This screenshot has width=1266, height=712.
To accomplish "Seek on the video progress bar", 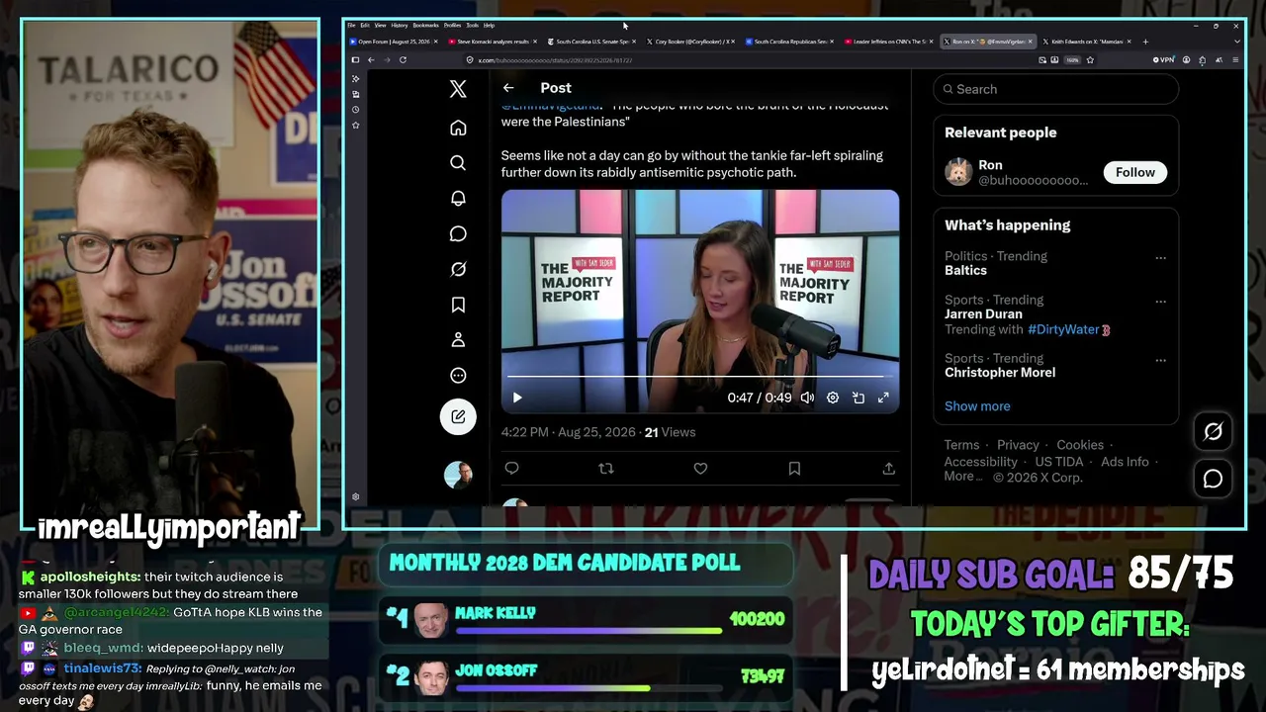I will [x=700, y=377].
